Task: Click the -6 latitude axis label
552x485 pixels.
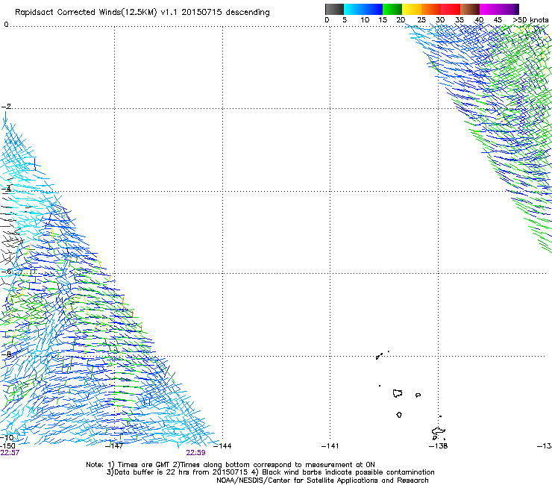Action: click(x=6, y=271)
